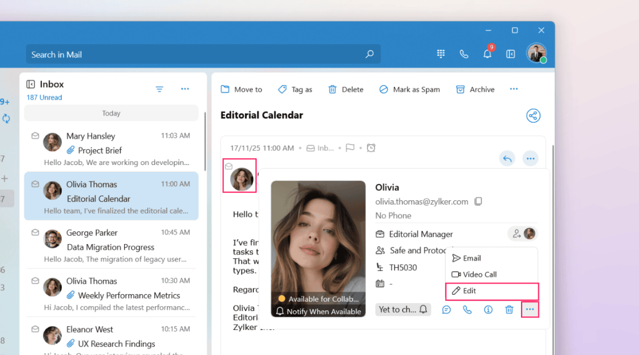This screenshot has width=639, height=355.
Task: Click the share icon beside Editorial Calendar
Action: pos(533,116)
